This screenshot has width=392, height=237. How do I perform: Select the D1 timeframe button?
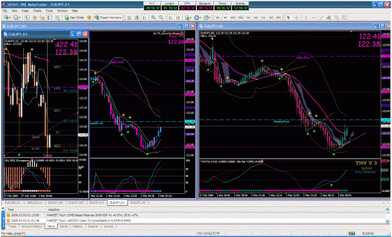(263, 18)
